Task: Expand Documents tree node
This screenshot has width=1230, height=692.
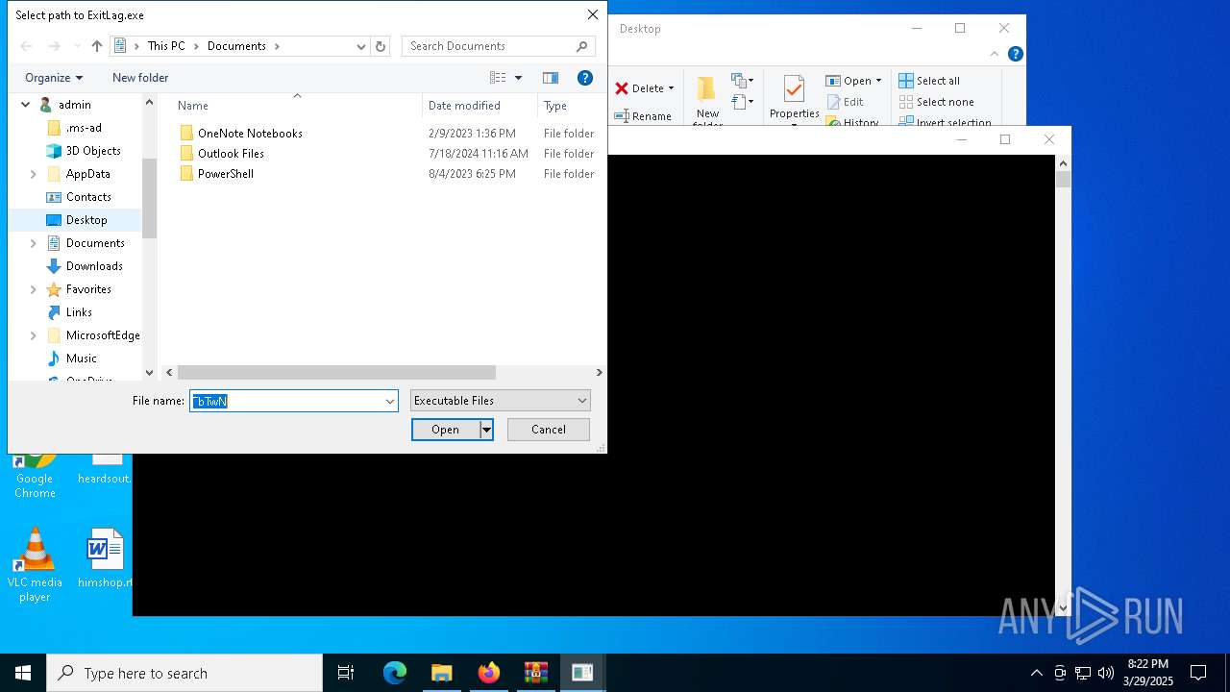Action: coord(34,243)
